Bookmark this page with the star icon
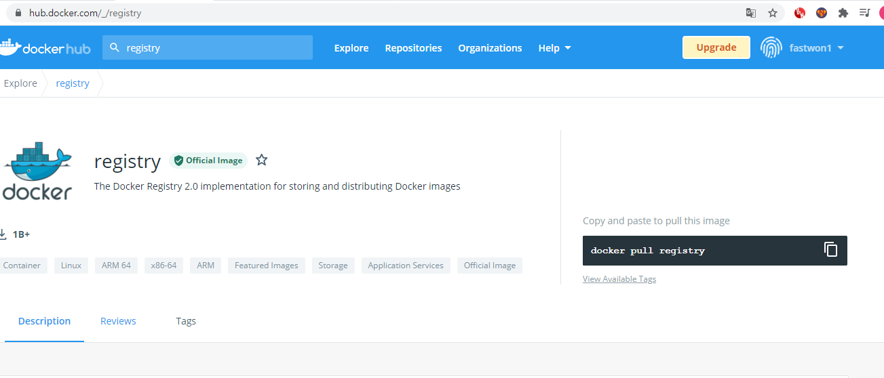 coord(773,13)
